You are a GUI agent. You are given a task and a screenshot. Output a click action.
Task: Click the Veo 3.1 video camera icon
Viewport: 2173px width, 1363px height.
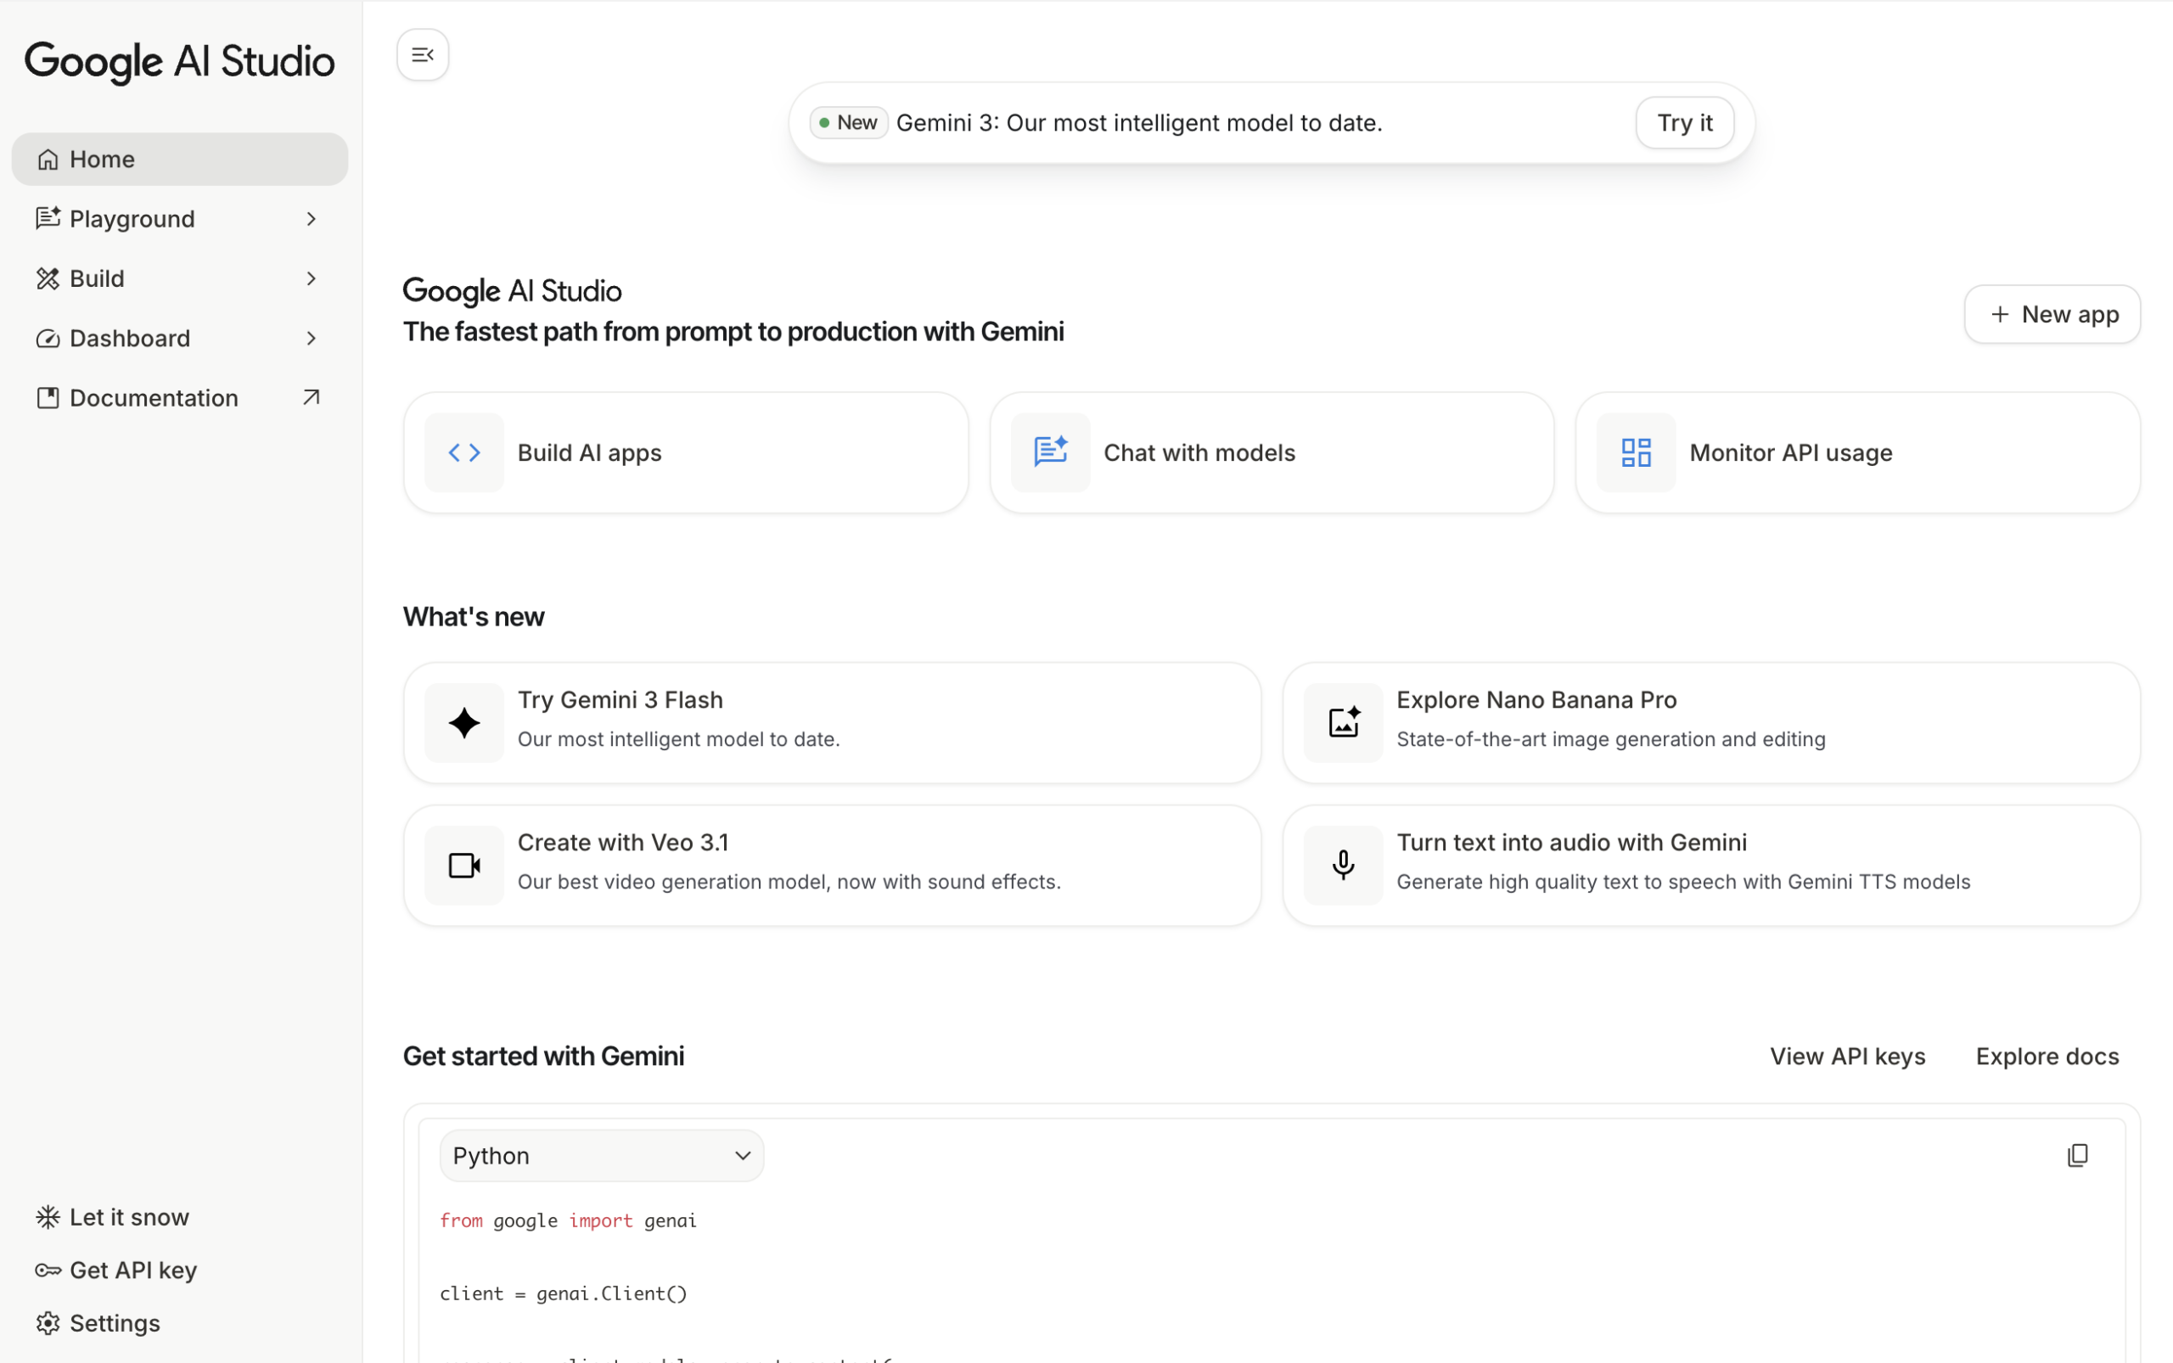tap(463, 865)
